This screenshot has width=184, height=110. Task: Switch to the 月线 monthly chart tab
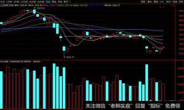click(x=60, y=2)
